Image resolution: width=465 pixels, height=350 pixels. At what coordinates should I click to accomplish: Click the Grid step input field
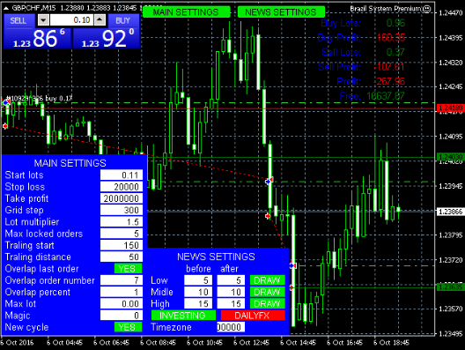click(x=122, y=210)
